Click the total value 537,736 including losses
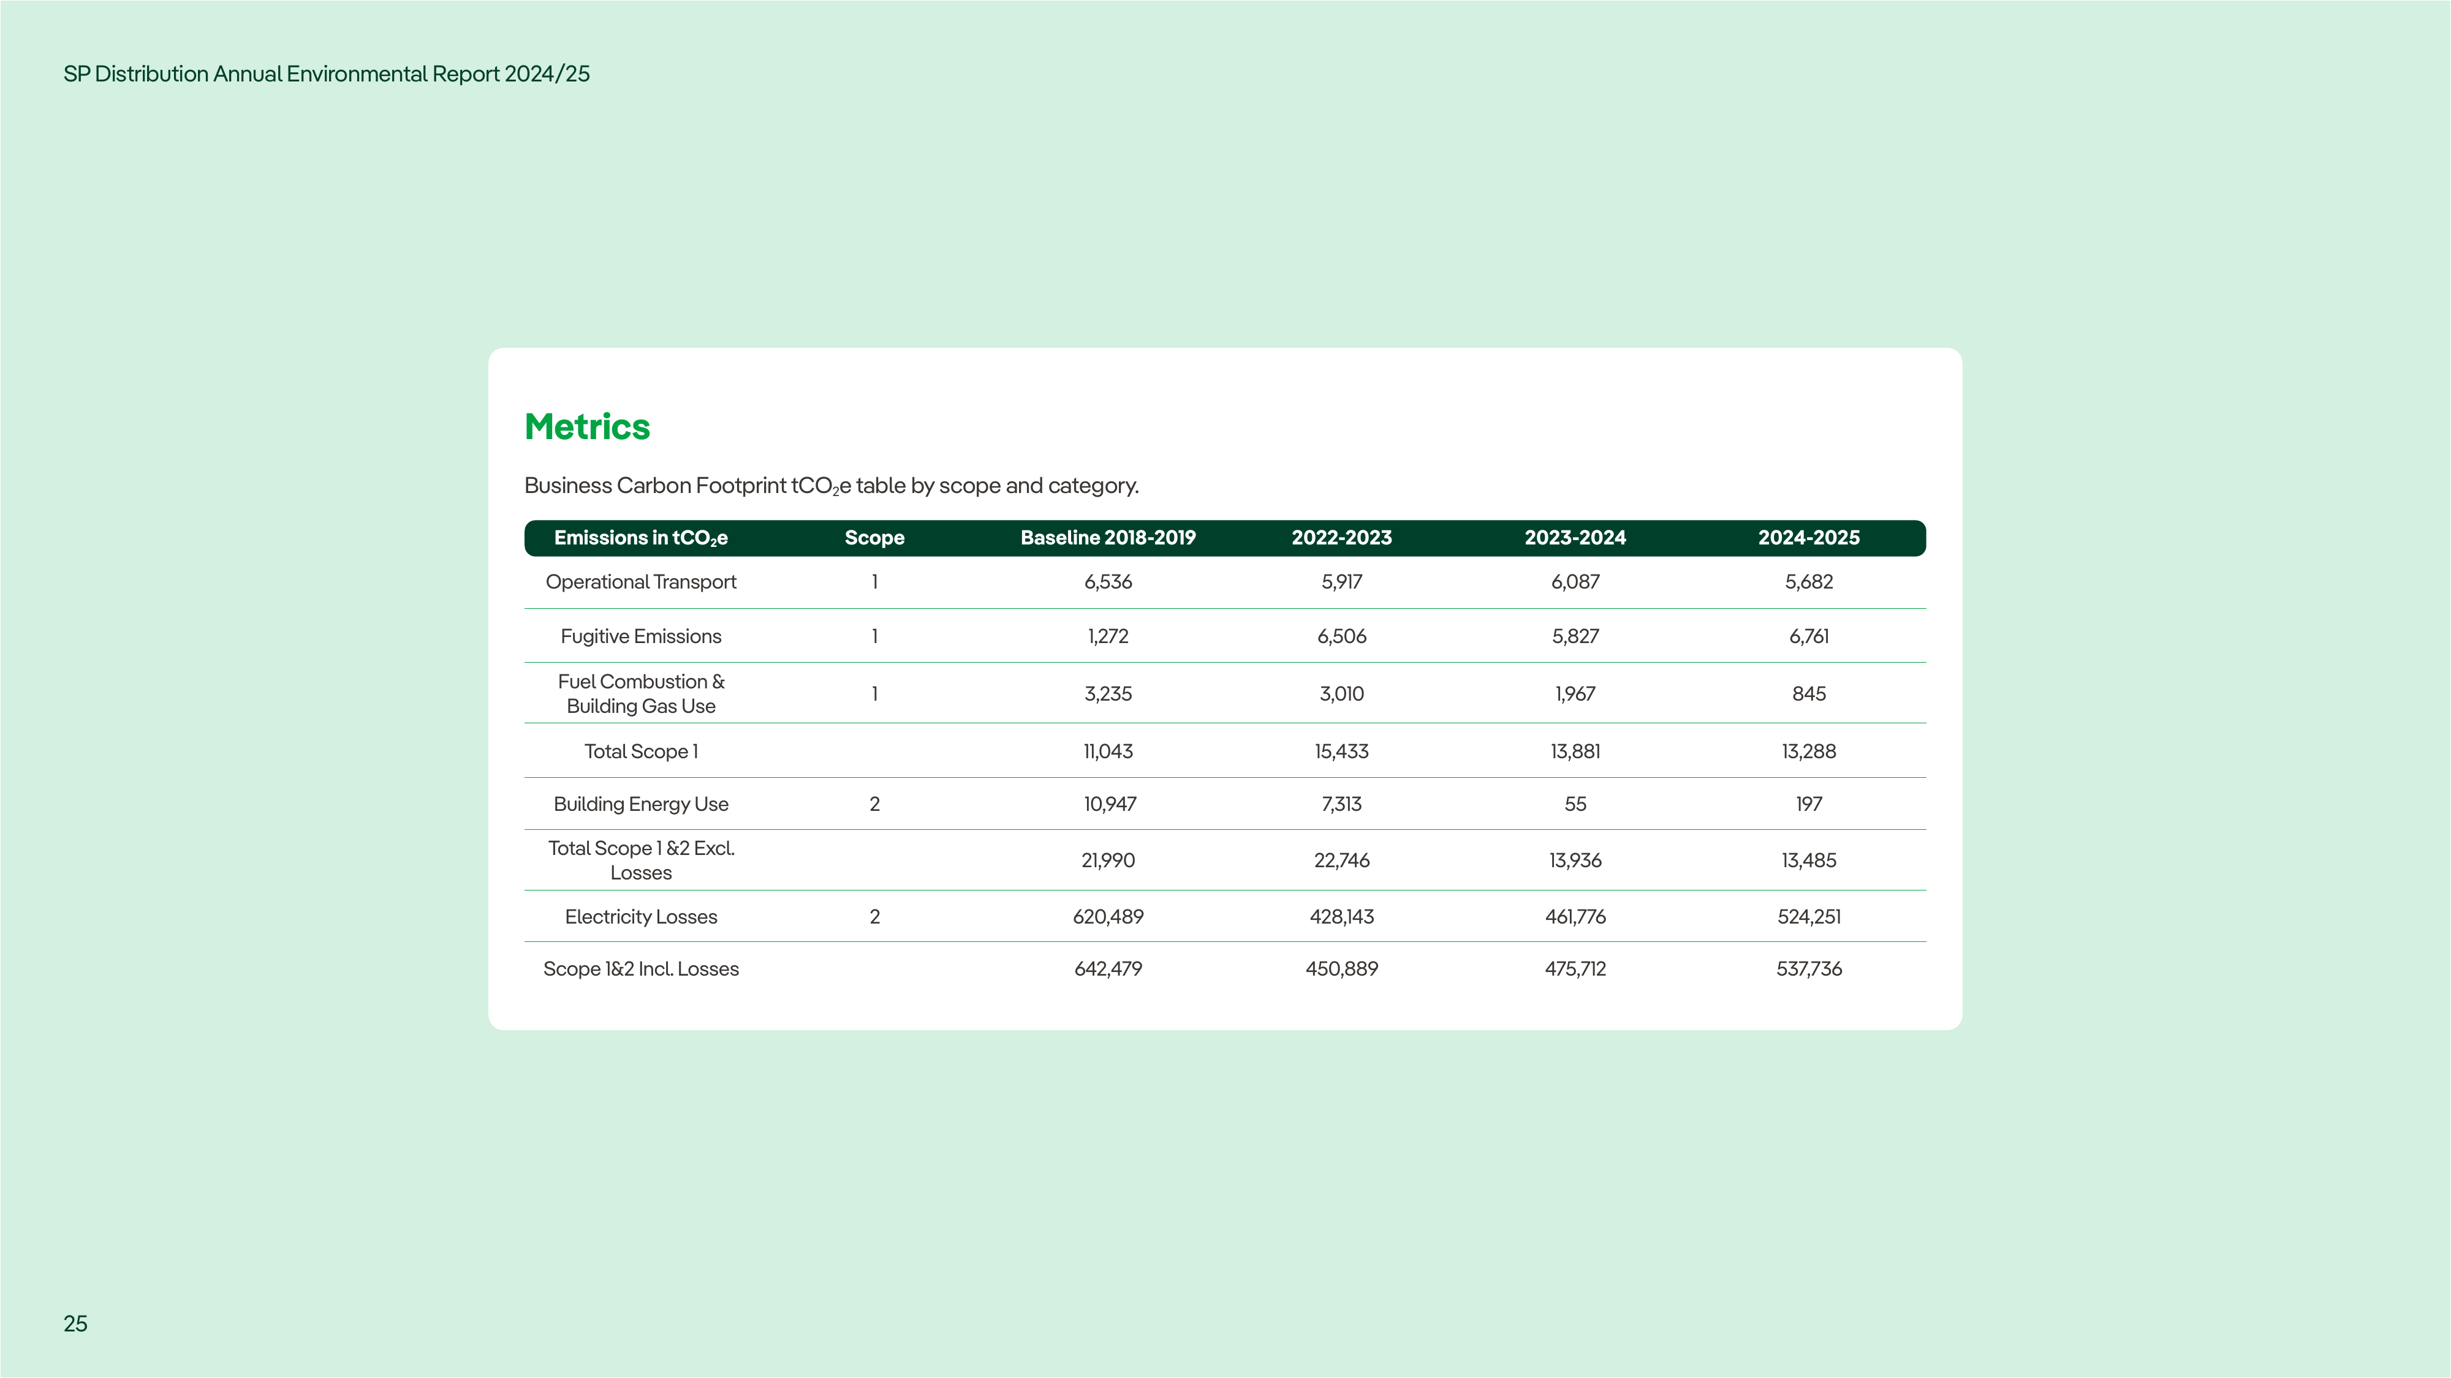 click(1809, 969)
